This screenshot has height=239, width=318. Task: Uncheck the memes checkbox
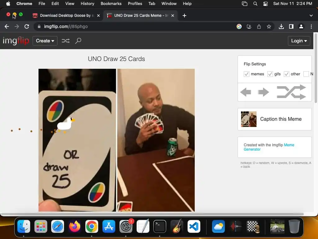pyautogui.click(x=246, y=74)
